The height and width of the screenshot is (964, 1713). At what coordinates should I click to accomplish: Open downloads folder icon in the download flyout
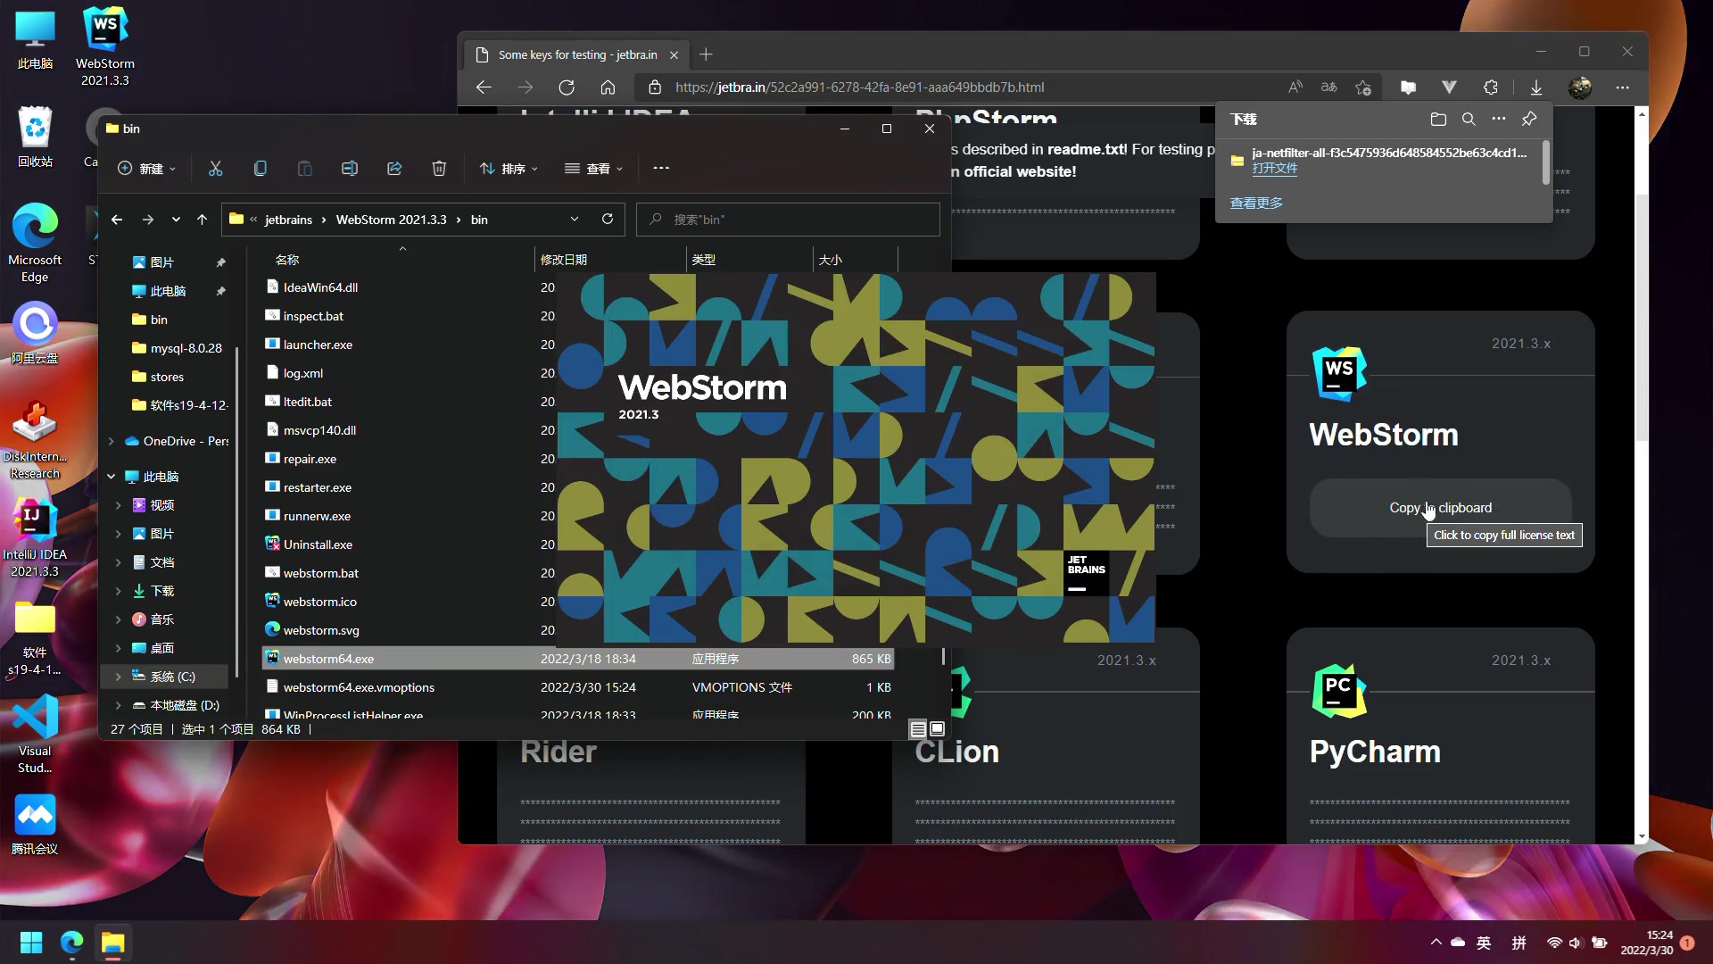pyautogui.click(x=1437, y=119)
